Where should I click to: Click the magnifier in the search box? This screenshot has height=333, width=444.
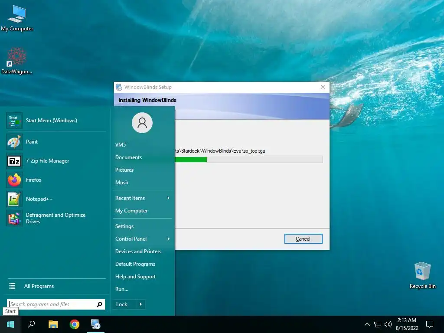[99, 304]
